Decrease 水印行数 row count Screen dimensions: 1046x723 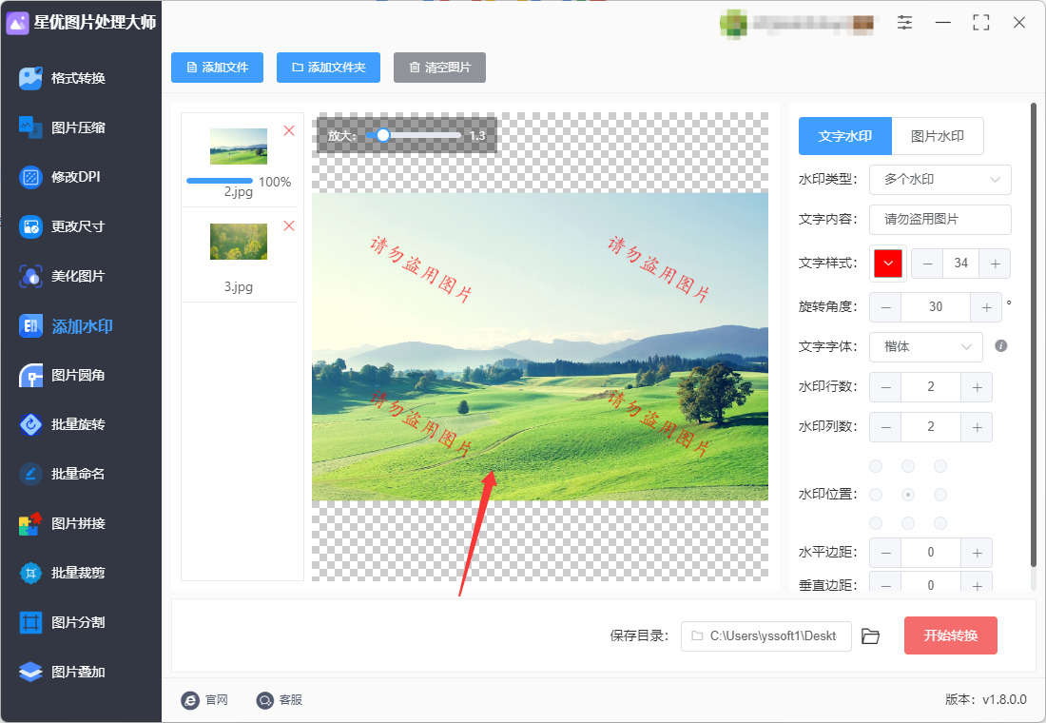pyautogui.click(x=885, y=387)
